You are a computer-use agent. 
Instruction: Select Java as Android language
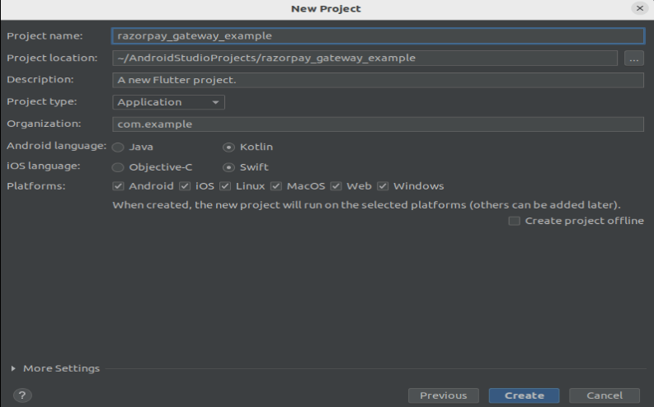pyautogui.click(x=119, y=147)
